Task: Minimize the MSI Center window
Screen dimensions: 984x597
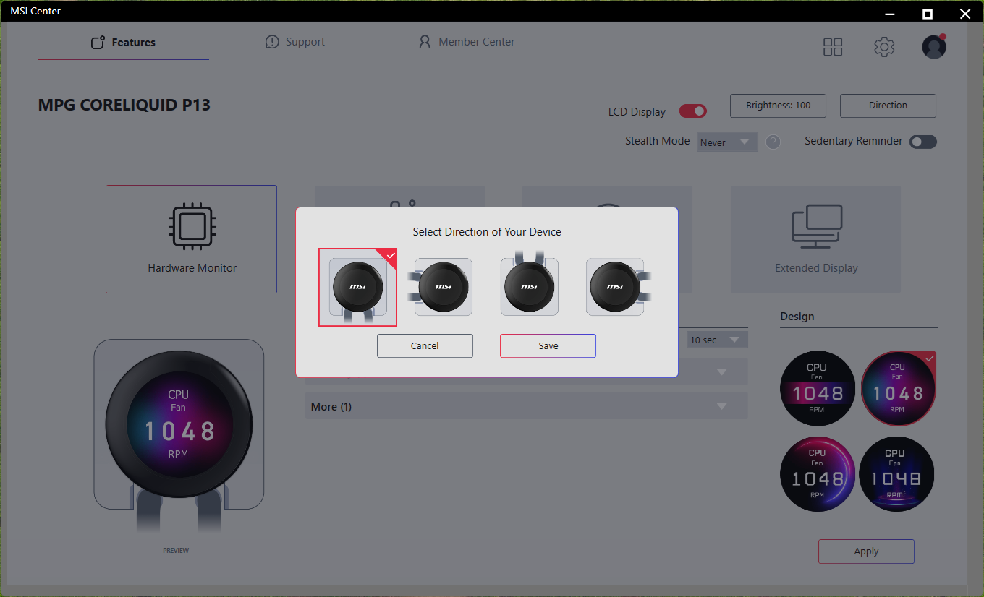Action: pyautogui.click(x=891, y=14)
